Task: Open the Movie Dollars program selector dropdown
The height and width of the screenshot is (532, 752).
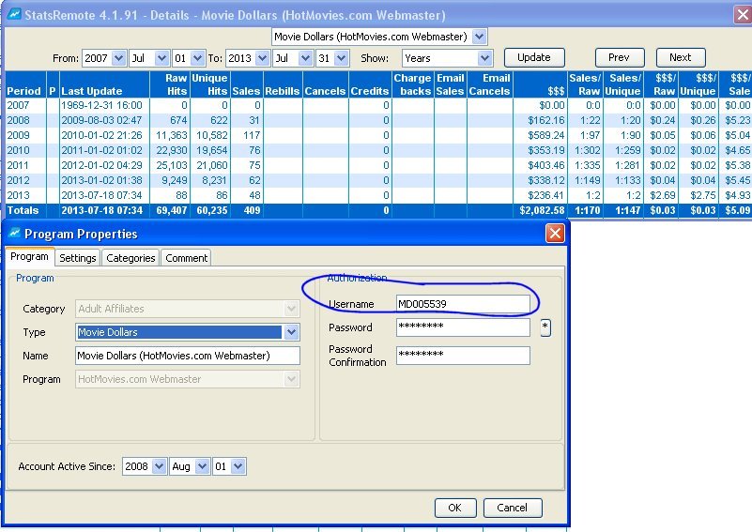Action: click(x=479, y=37)
